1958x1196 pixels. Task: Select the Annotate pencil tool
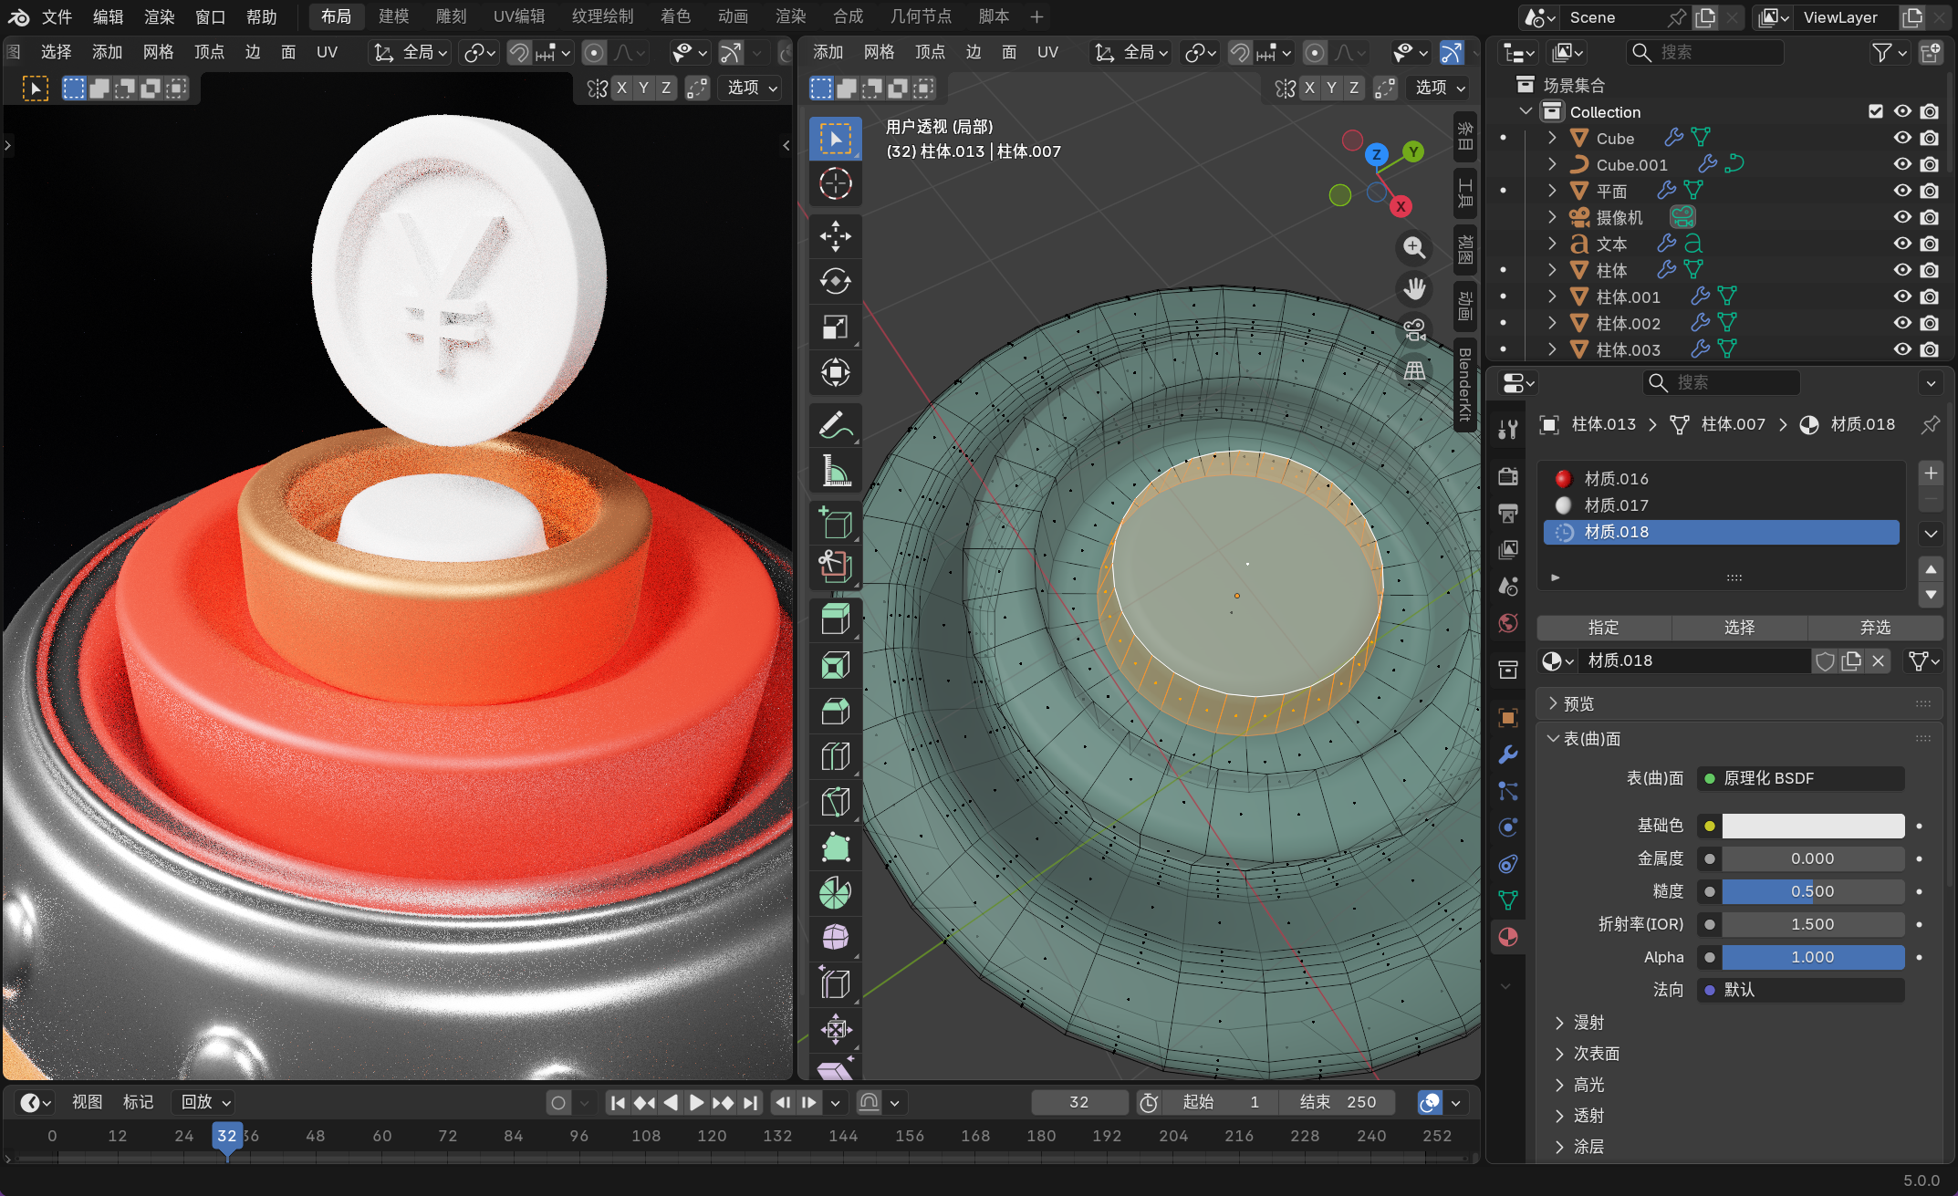point(835,426)
